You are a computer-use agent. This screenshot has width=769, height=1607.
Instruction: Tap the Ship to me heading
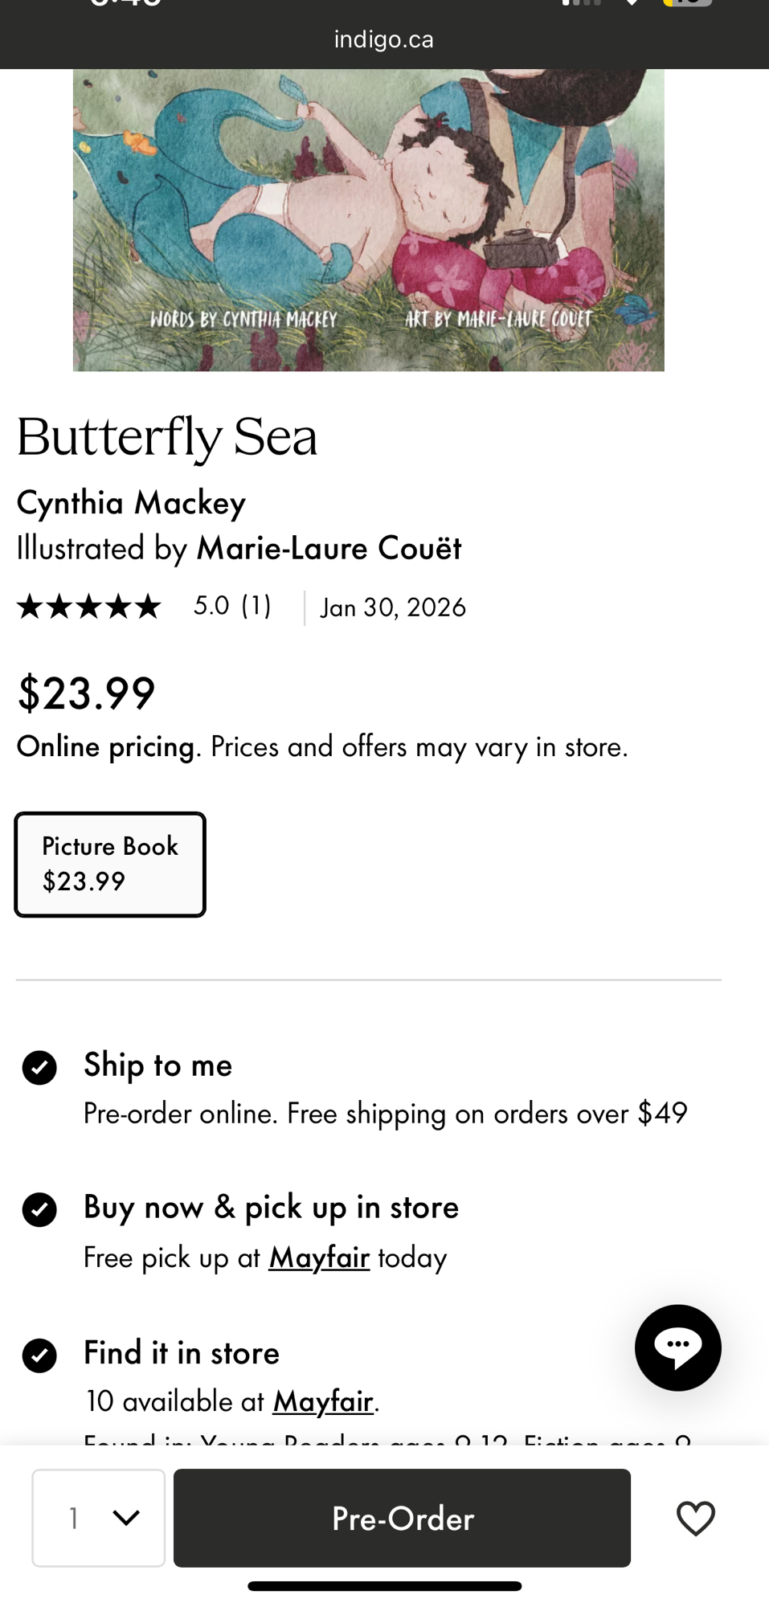tap(157, 1065)
